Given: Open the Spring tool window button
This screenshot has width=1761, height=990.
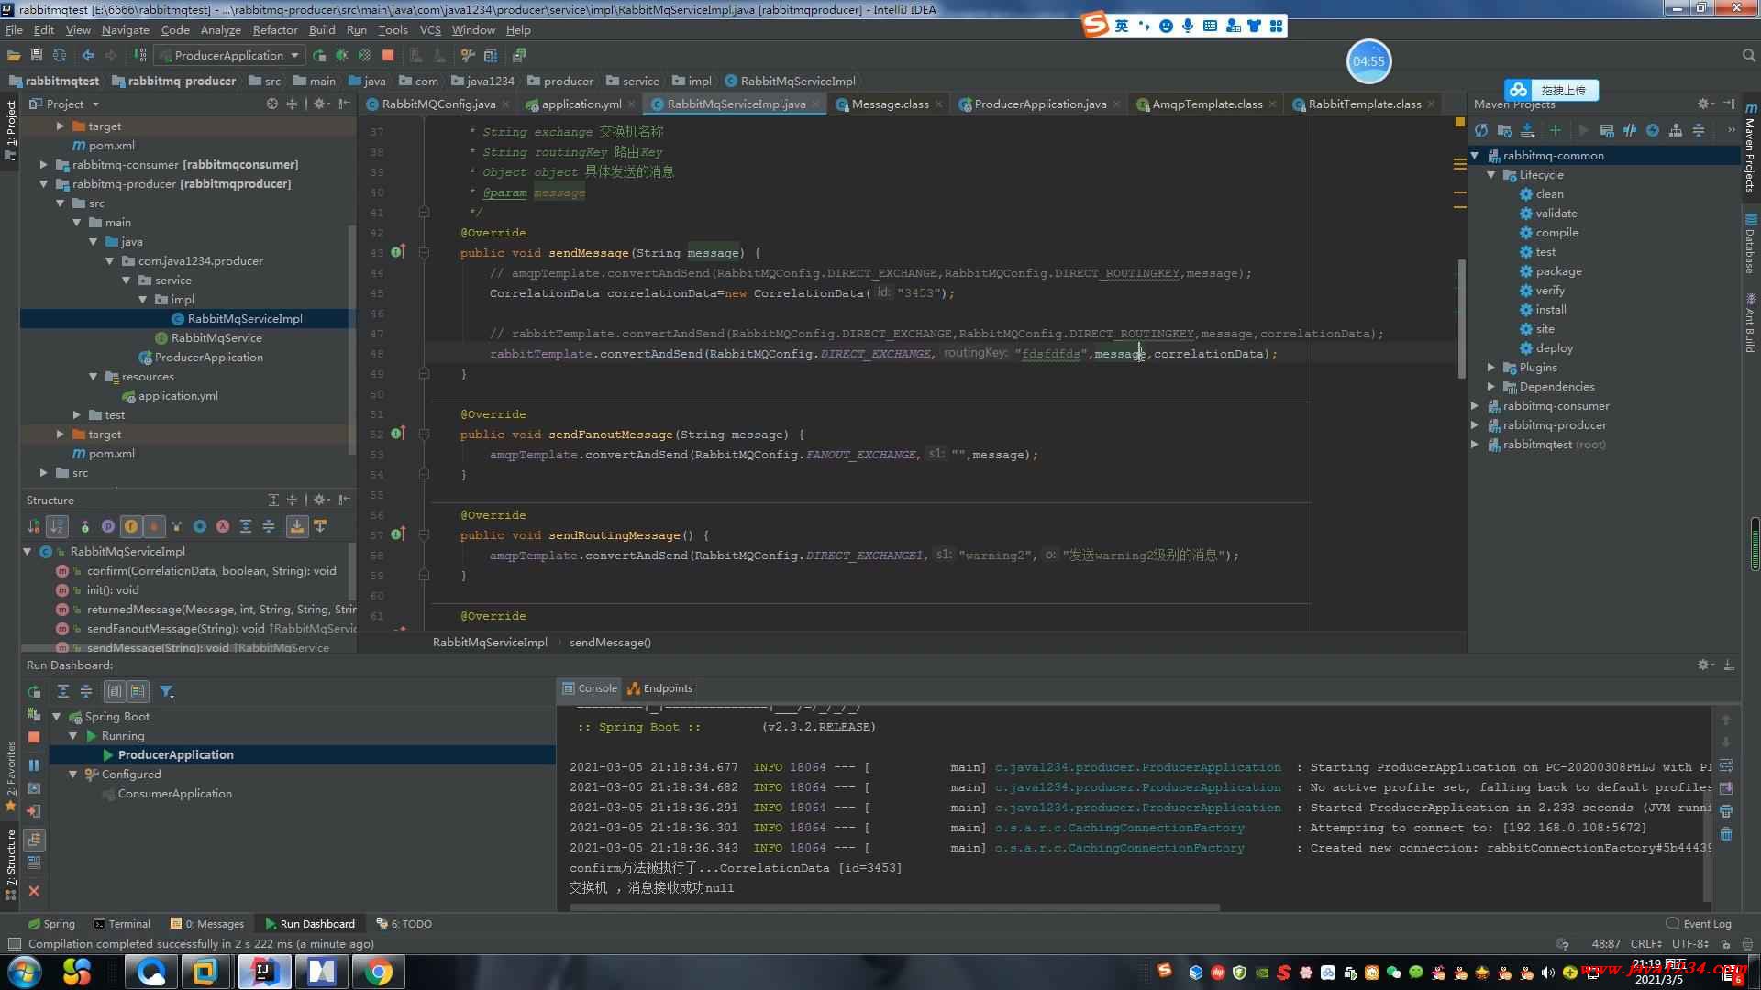Looking at the screenshot, I should (51, 924).
